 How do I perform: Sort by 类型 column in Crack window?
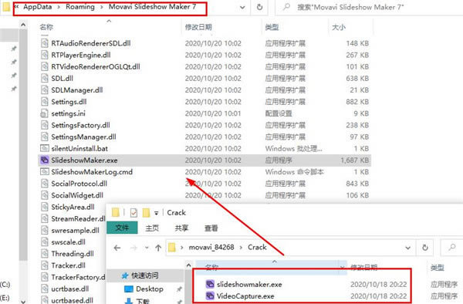(x=438, y=268)
